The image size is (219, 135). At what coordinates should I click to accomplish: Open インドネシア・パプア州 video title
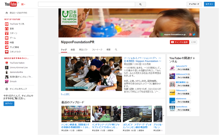[x=106, y=126]
